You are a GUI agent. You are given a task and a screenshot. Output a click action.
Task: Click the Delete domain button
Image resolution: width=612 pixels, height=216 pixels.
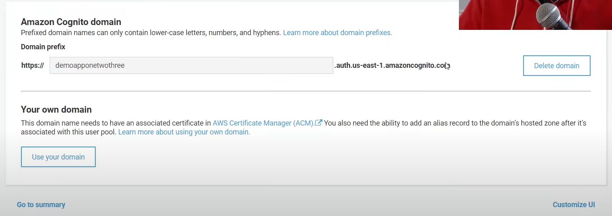pyautogui.click(x=557, y=66)
